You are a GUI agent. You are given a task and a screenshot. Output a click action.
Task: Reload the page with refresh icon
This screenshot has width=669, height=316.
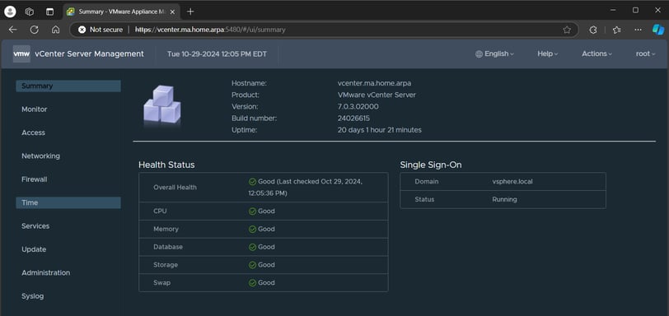click(x=34, y=30)
